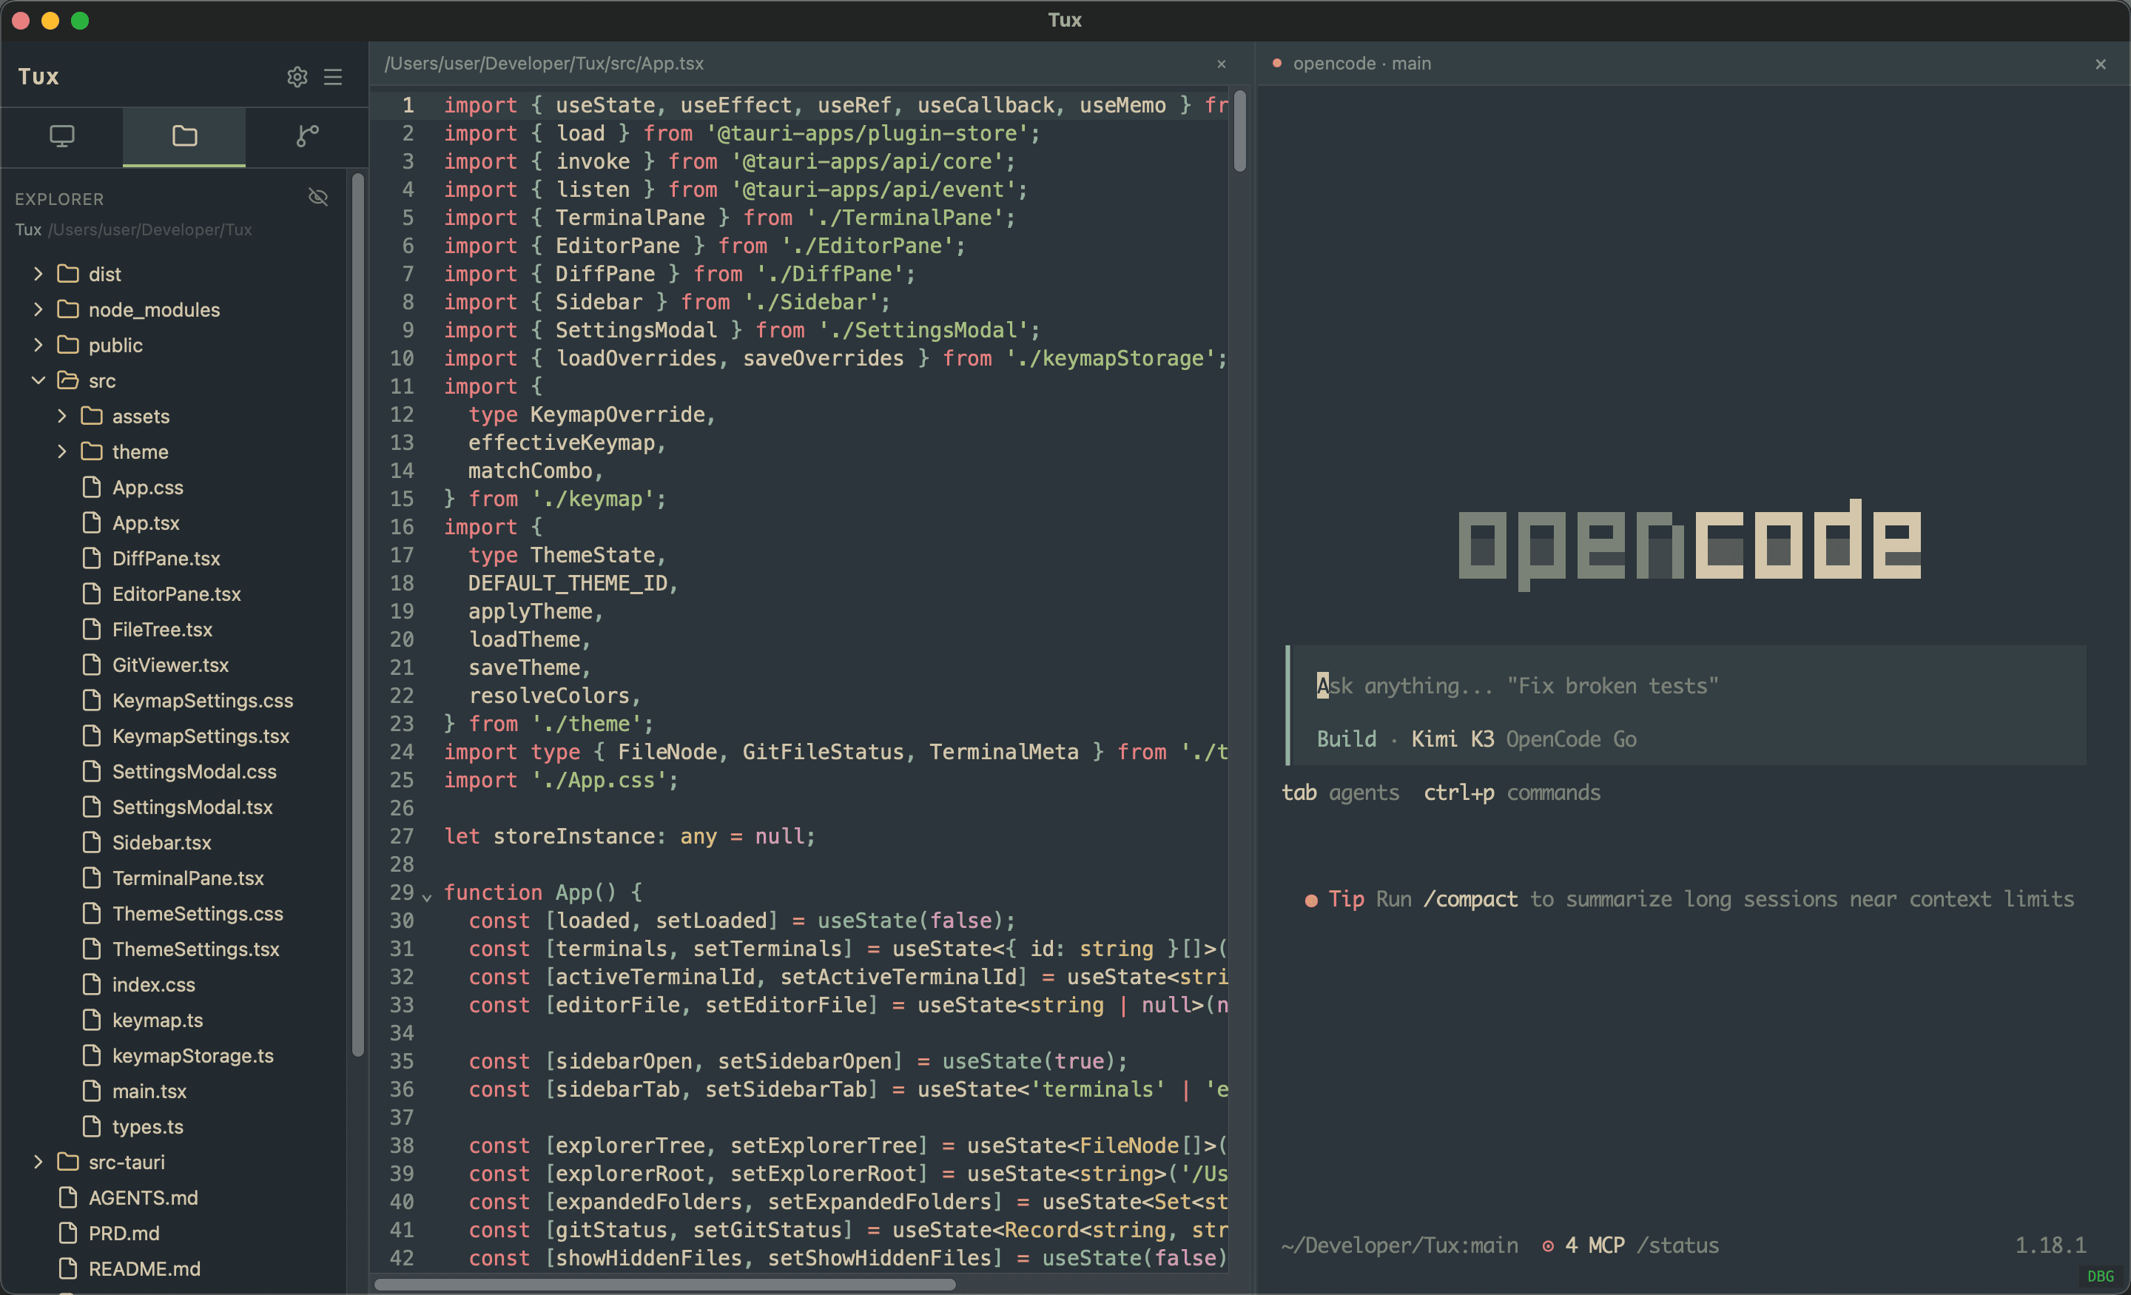2131x1295 pixels.
Task: Click the src-tauri folder icon
Action: [x=68, y=1162]
